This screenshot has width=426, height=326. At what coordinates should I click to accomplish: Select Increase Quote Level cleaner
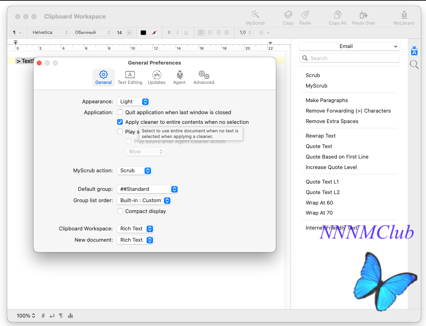[331, 167]
